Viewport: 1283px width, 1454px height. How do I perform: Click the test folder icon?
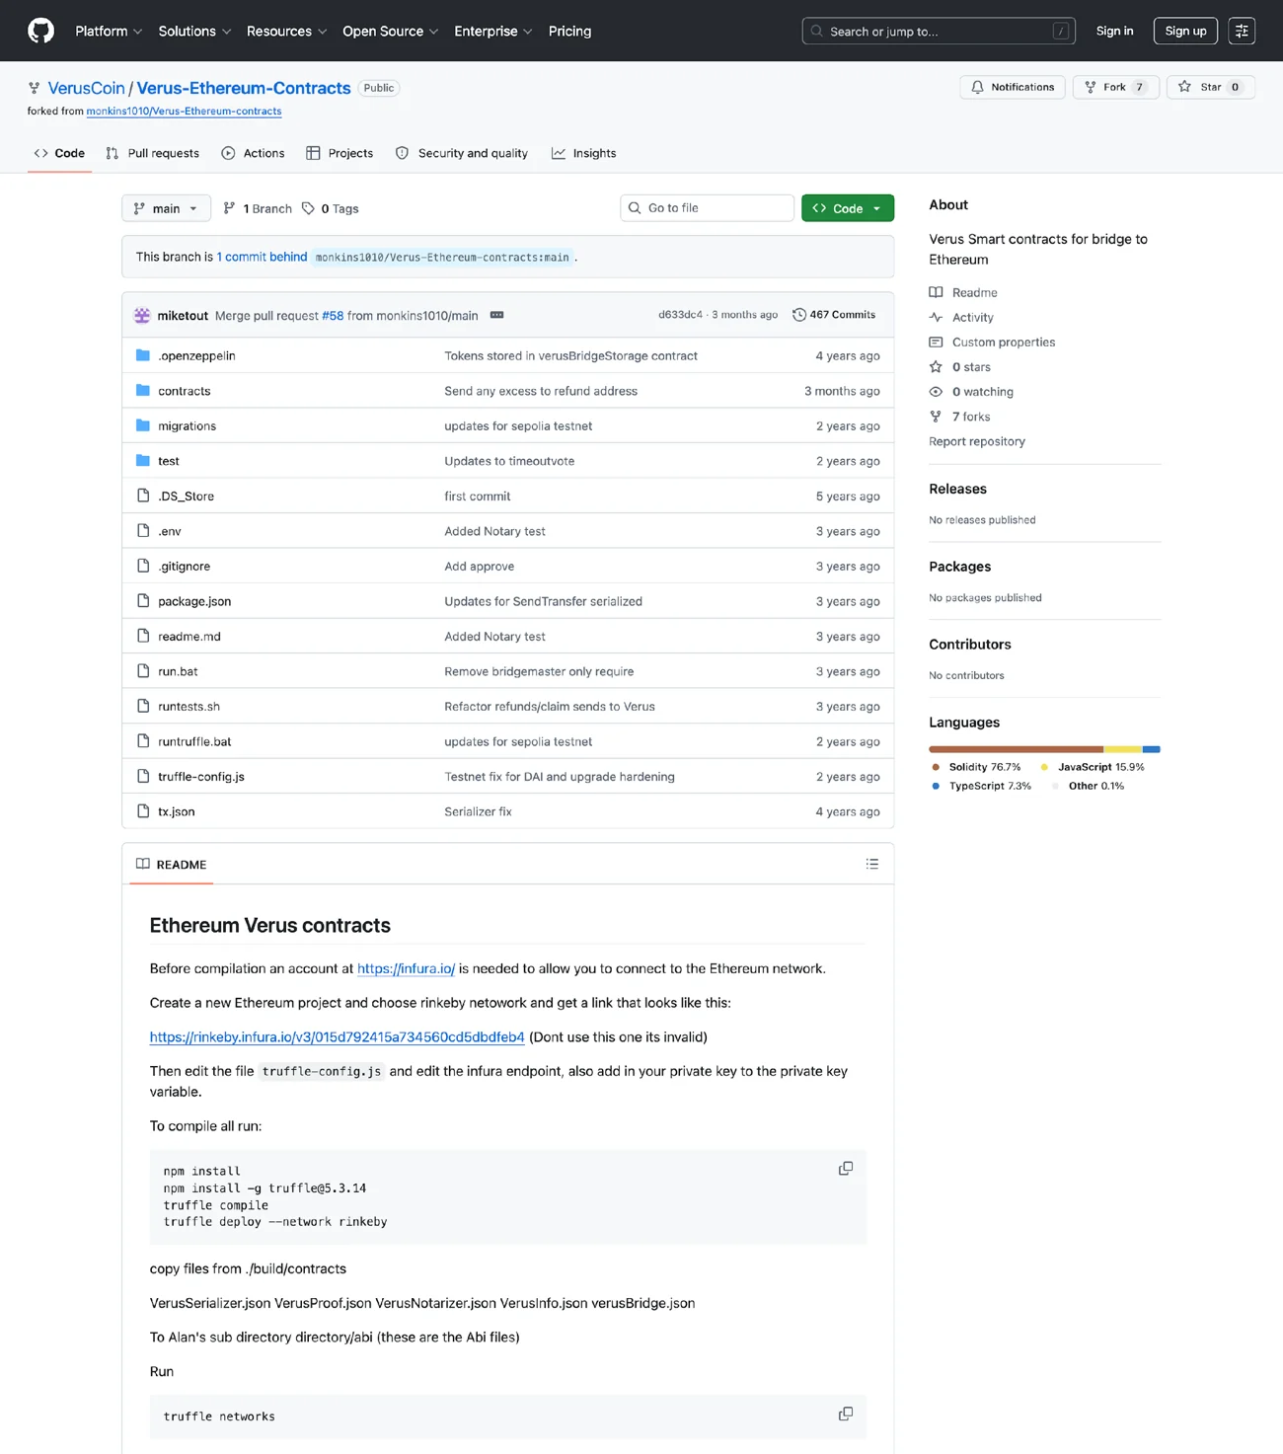(143, 461)
